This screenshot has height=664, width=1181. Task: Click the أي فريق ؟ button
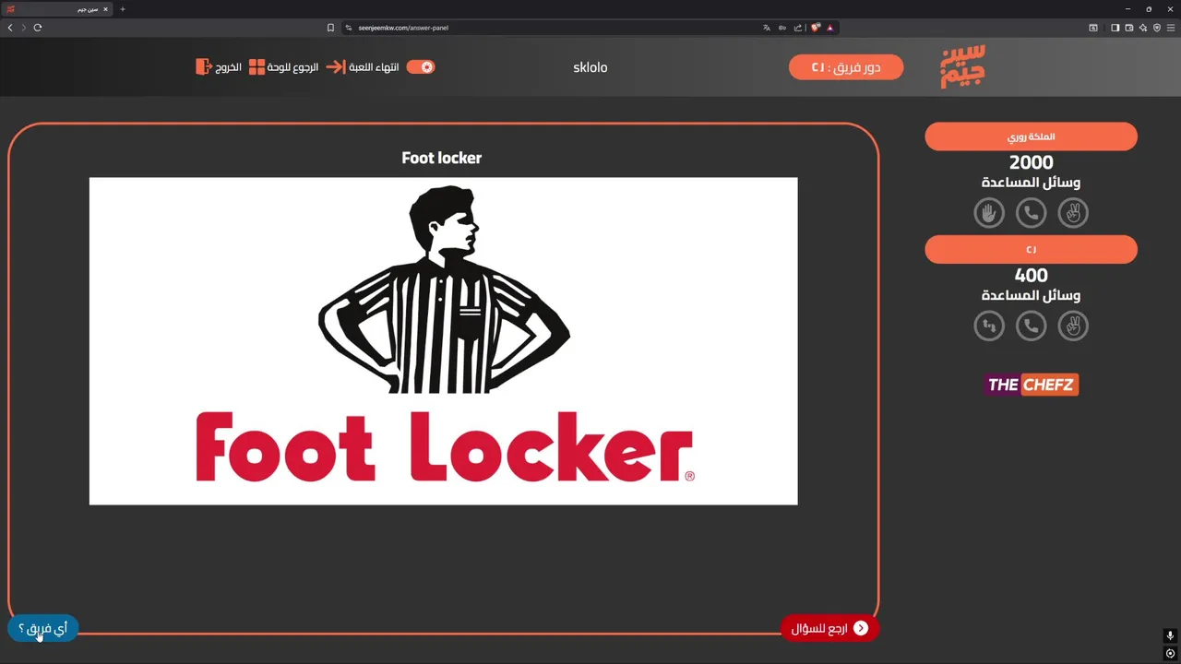pos(43,629)
